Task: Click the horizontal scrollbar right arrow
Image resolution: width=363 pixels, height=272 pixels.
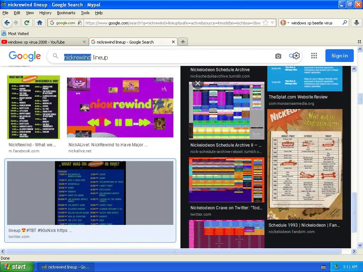Action: 354,251
